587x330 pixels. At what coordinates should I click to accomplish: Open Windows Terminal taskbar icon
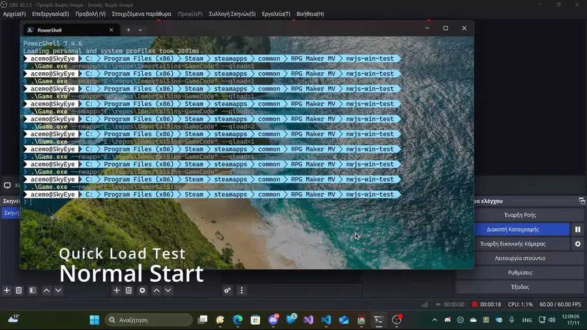tap(379, 320)
